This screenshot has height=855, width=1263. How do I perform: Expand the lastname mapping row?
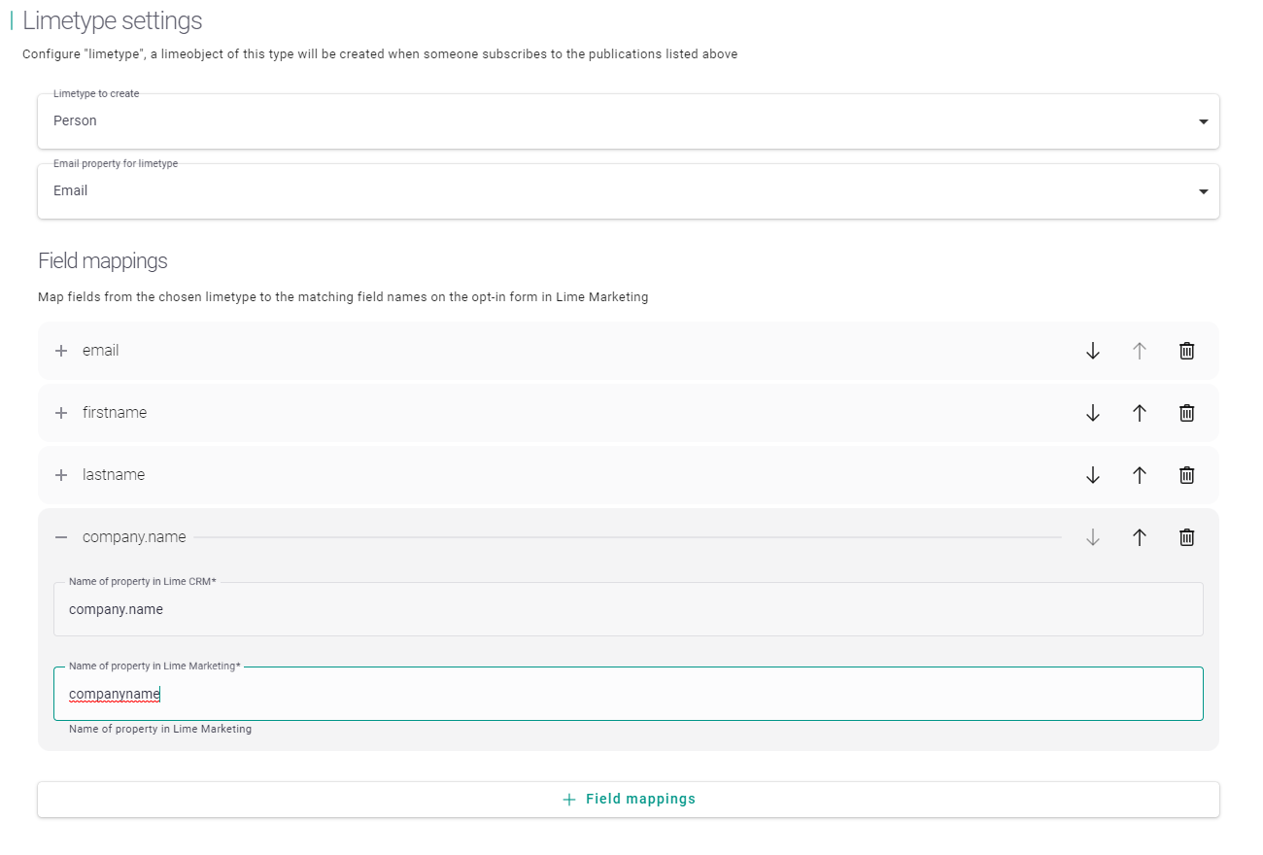(x=61, y=474)
